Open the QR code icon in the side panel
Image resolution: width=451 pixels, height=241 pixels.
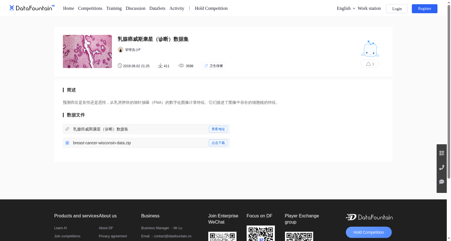click(442, 153)
